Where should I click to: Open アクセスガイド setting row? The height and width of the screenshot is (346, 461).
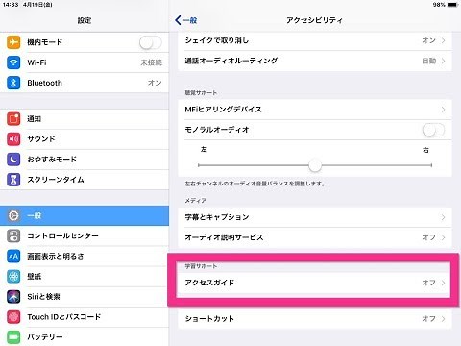(x=315, y=283)
